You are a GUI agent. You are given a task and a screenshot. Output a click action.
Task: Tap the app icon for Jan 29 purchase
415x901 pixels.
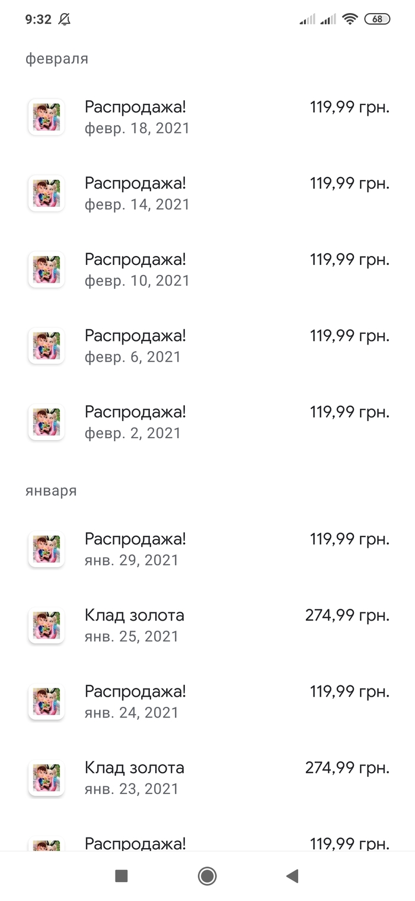click(x=46, y=549)
